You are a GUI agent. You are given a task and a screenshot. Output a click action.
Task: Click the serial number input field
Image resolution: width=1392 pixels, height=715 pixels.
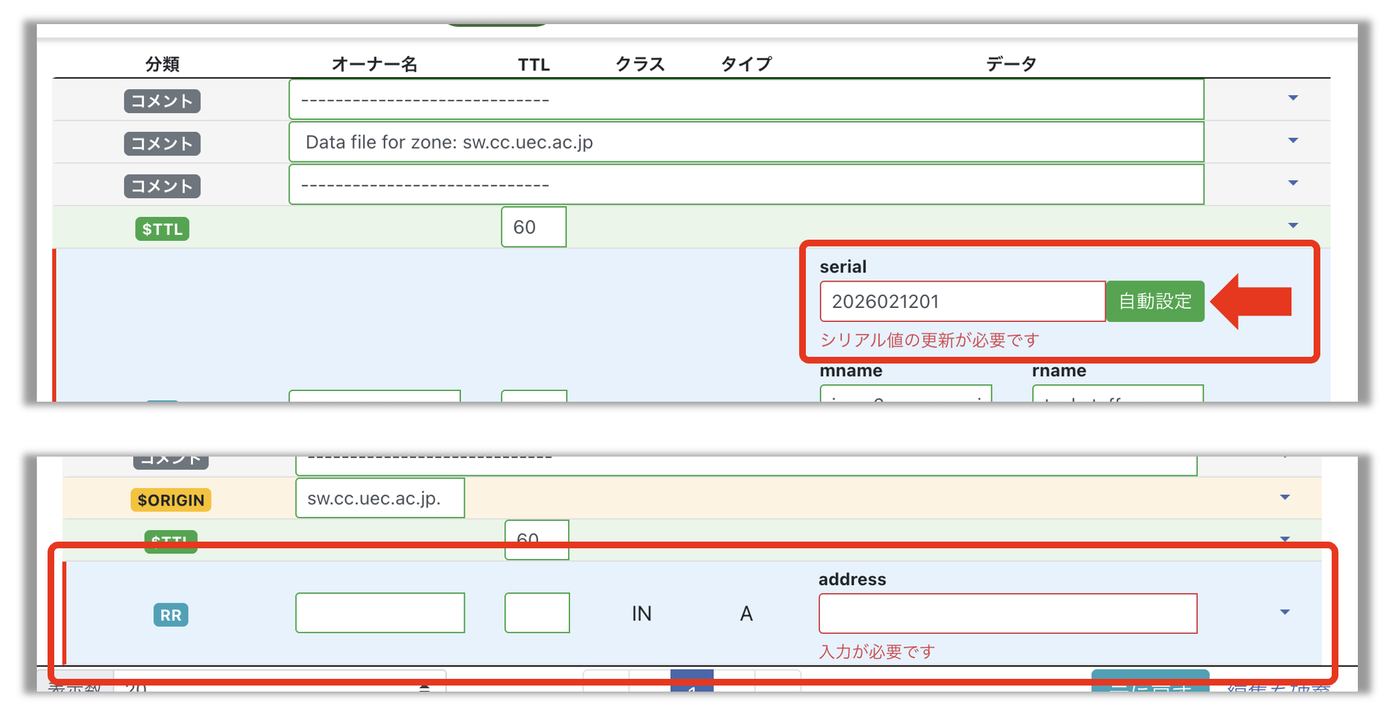(x=962, y=301)
